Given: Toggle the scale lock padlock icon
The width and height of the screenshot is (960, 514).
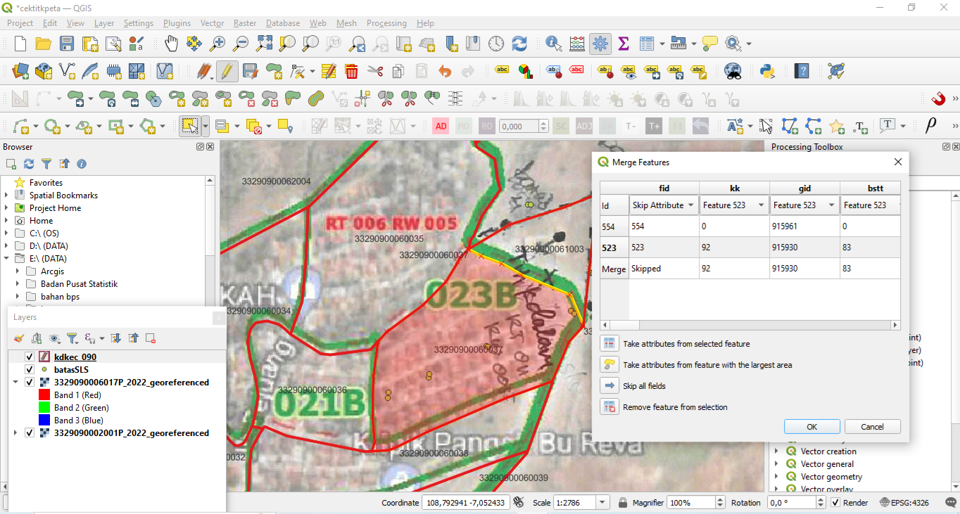Looking at the screenshot, I should (x=622, y=503).
